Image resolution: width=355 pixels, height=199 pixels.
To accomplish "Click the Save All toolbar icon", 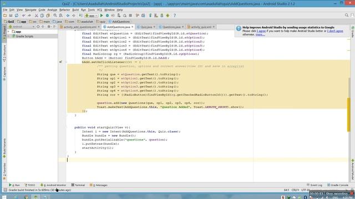I will coord(11,15).
